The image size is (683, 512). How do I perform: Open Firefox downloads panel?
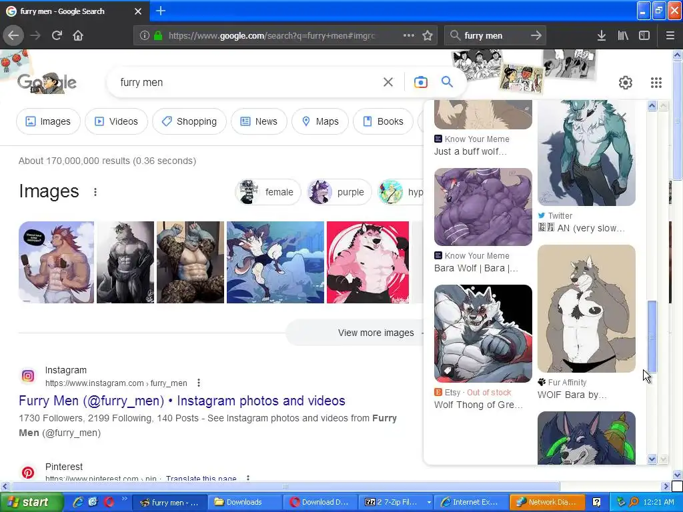(602, 36)
